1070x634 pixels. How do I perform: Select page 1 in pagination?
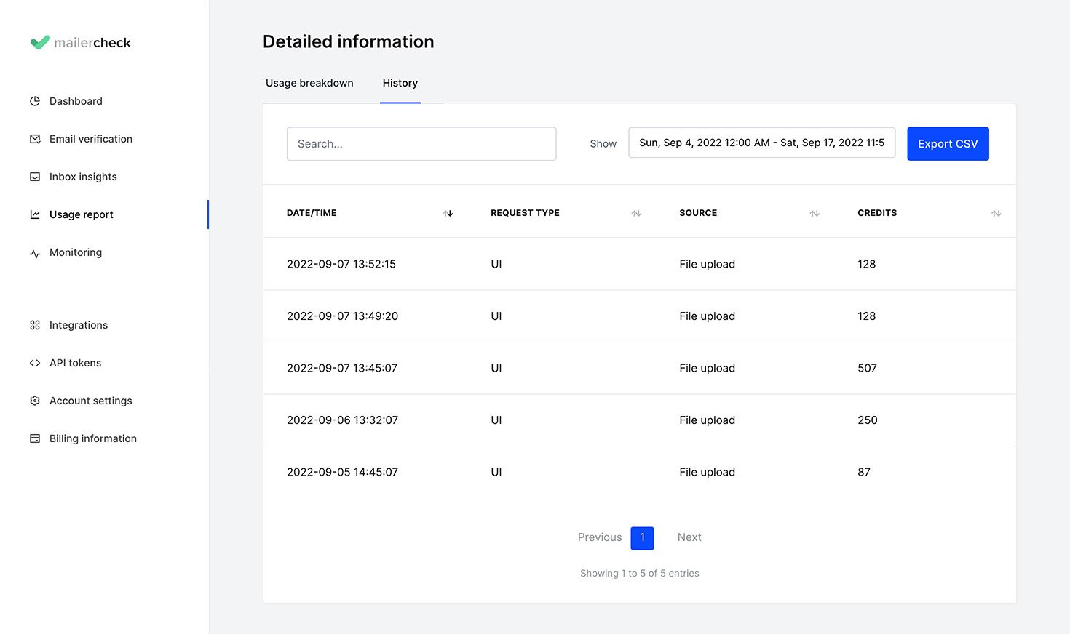tap(642, 538)
